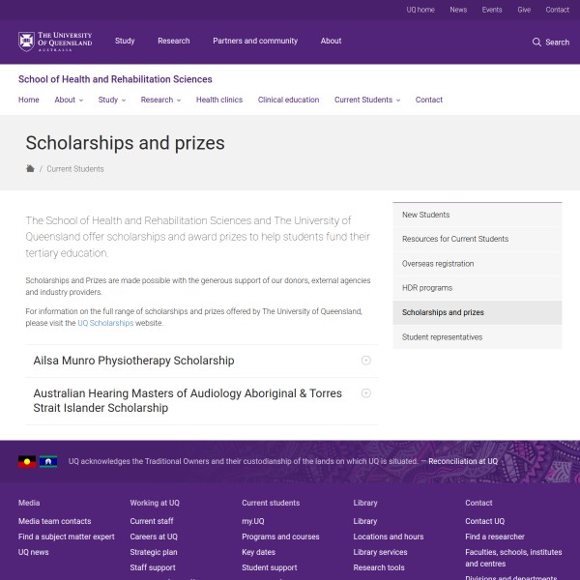The image size is (580, 580).
Task: Go to School of Health and Rehabilitation Sciences
Action: (x=115, y=79)
